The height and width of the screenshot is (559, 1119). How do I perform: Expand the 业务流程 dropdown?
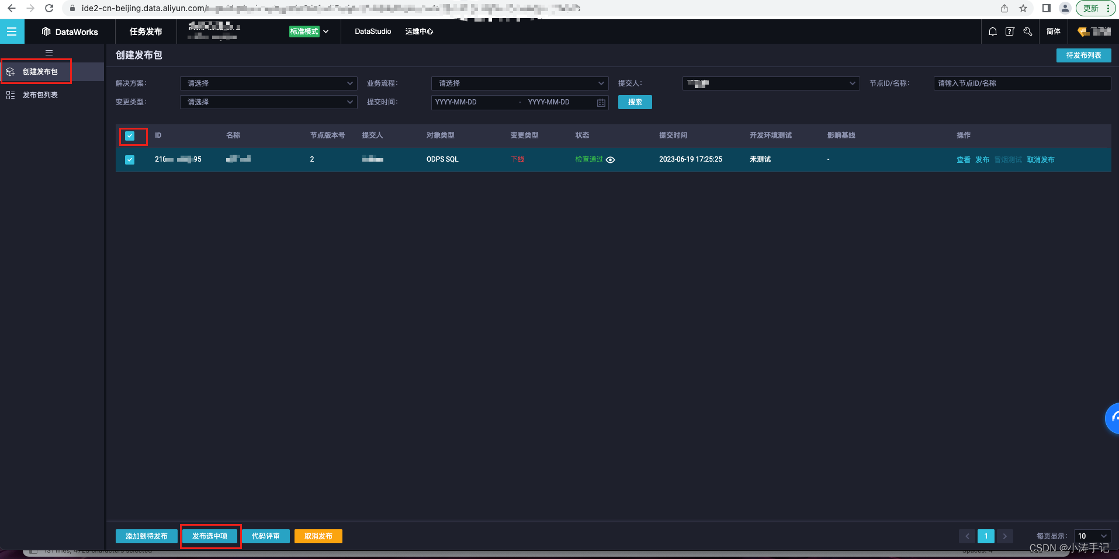pyautogui.click(x=518, y=83)
